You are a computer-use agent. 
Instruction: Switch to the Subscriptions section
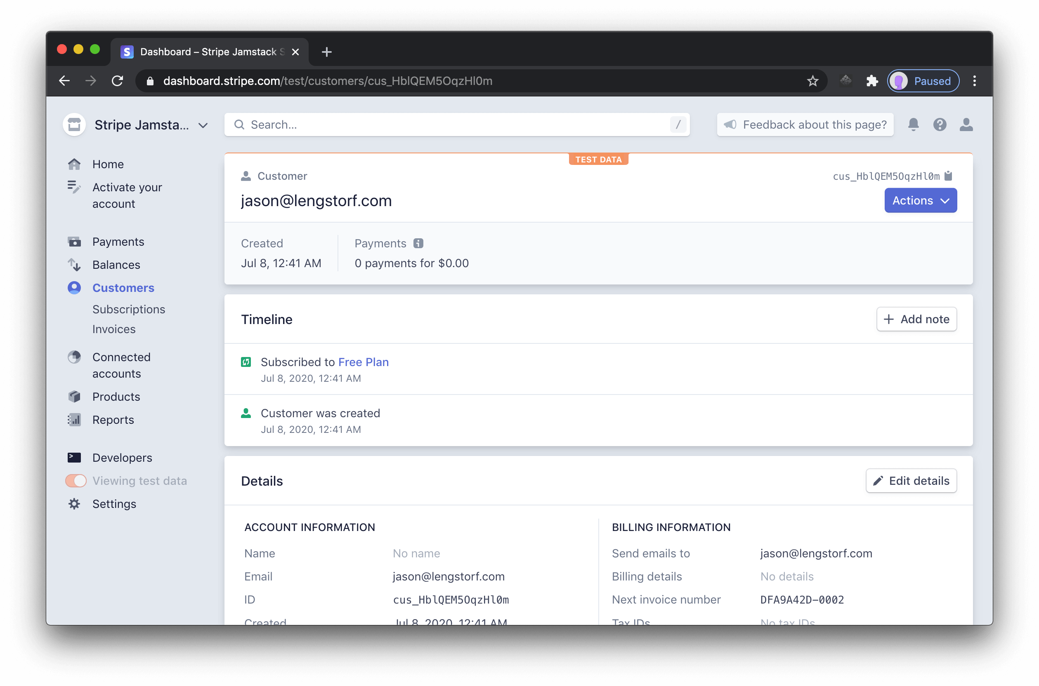(129, 309)
